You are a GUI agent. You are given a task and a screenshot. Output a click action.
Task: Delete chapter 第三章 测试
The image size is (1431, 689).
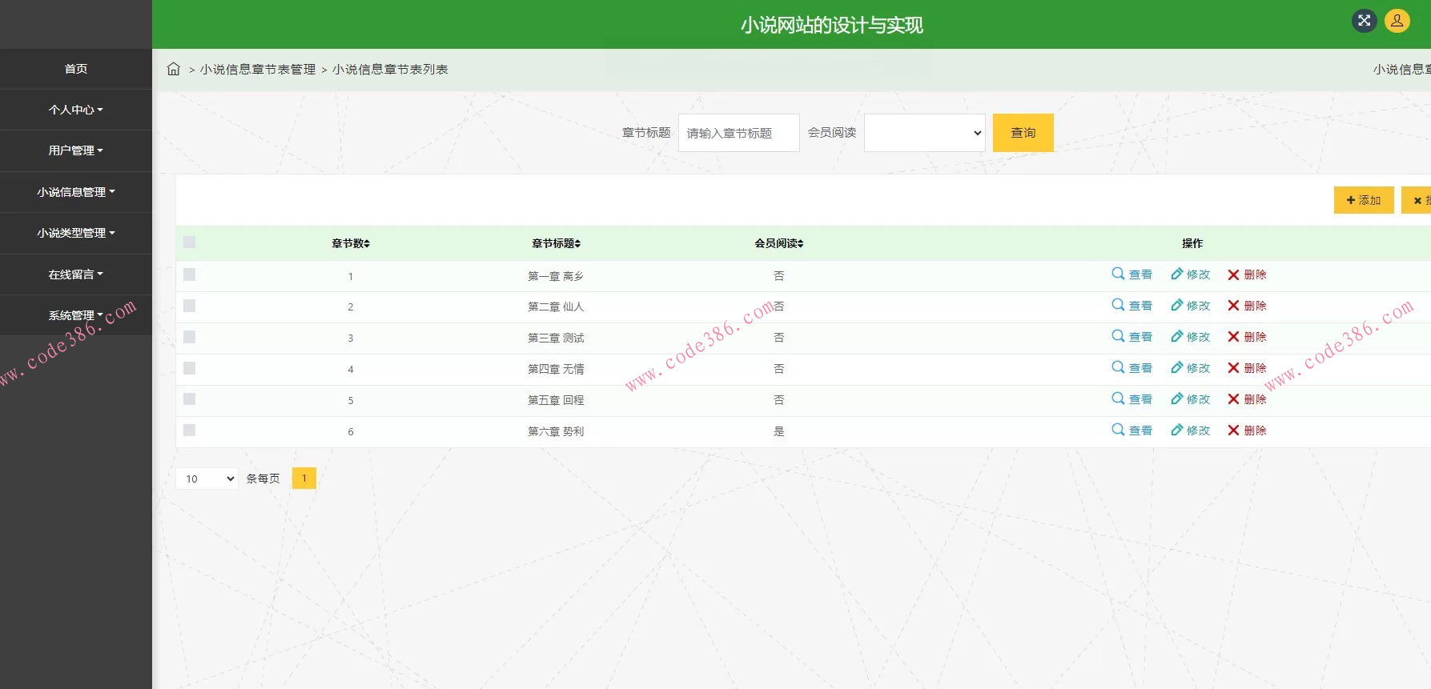pyautogui.click(x=1247, y=337)
